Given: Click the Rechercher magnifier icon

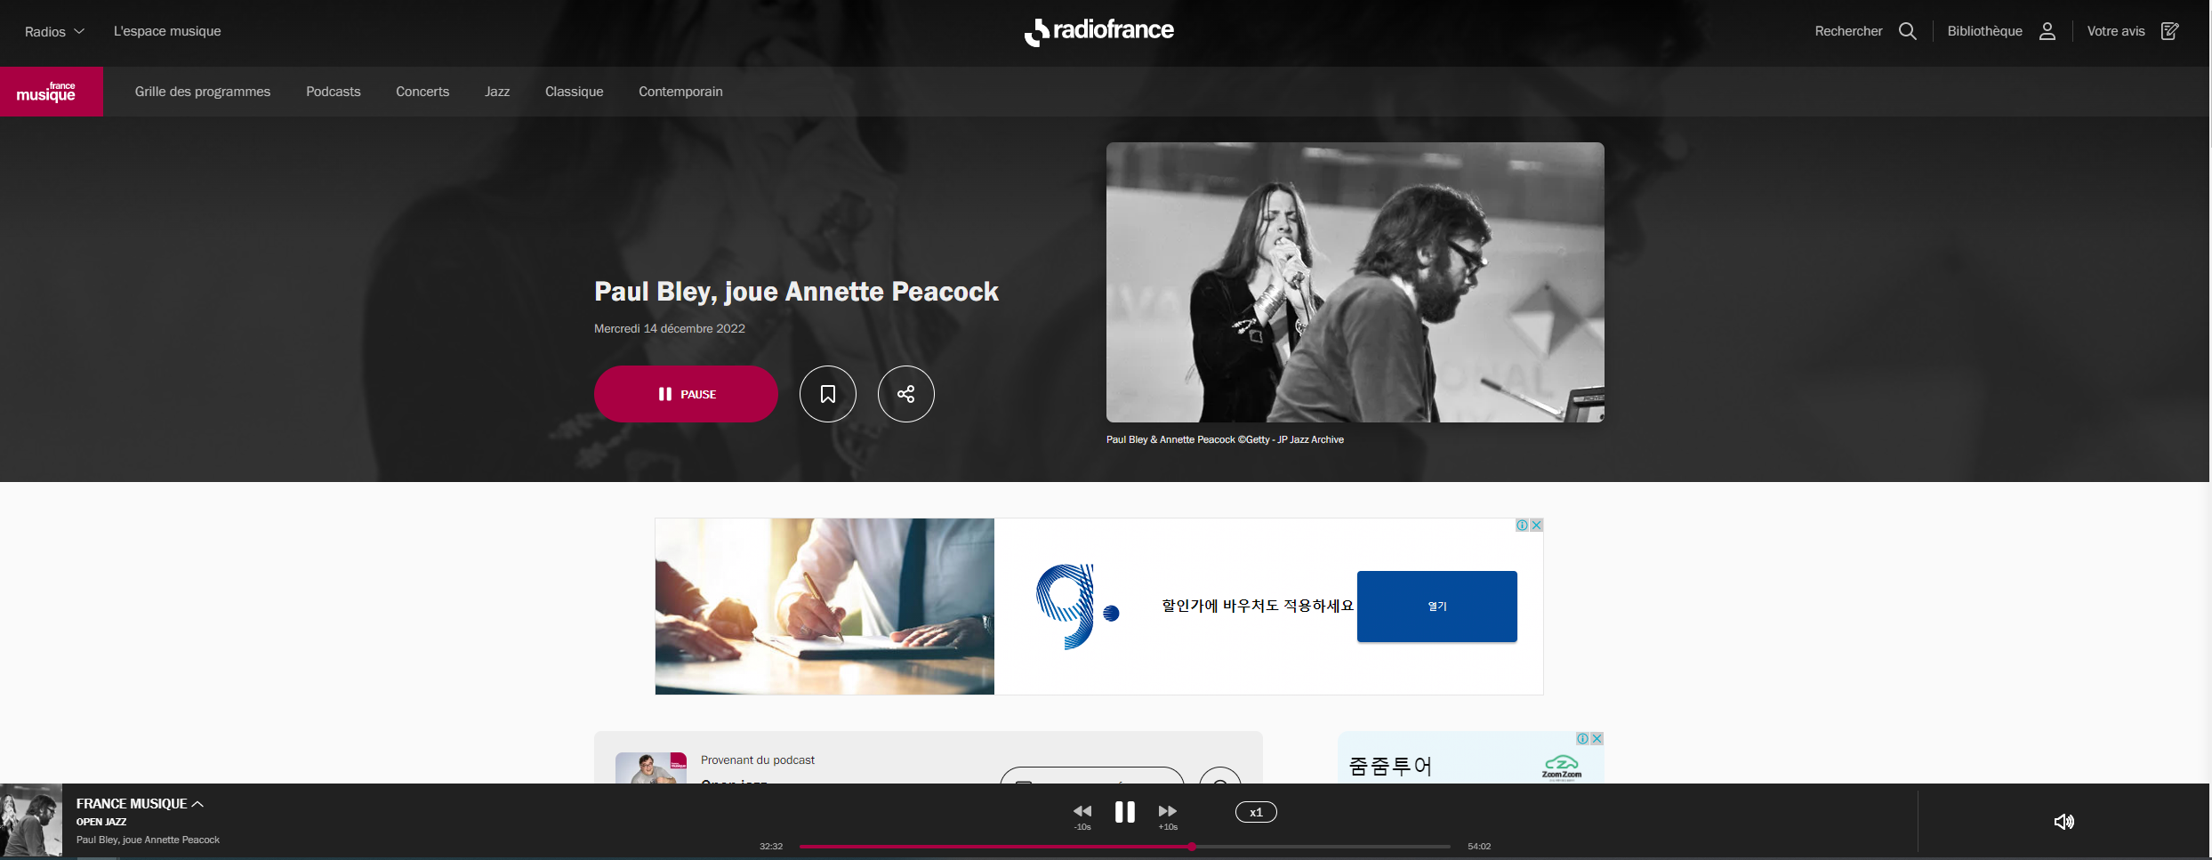Looking at the screenshot, I should click(1907, 31).
